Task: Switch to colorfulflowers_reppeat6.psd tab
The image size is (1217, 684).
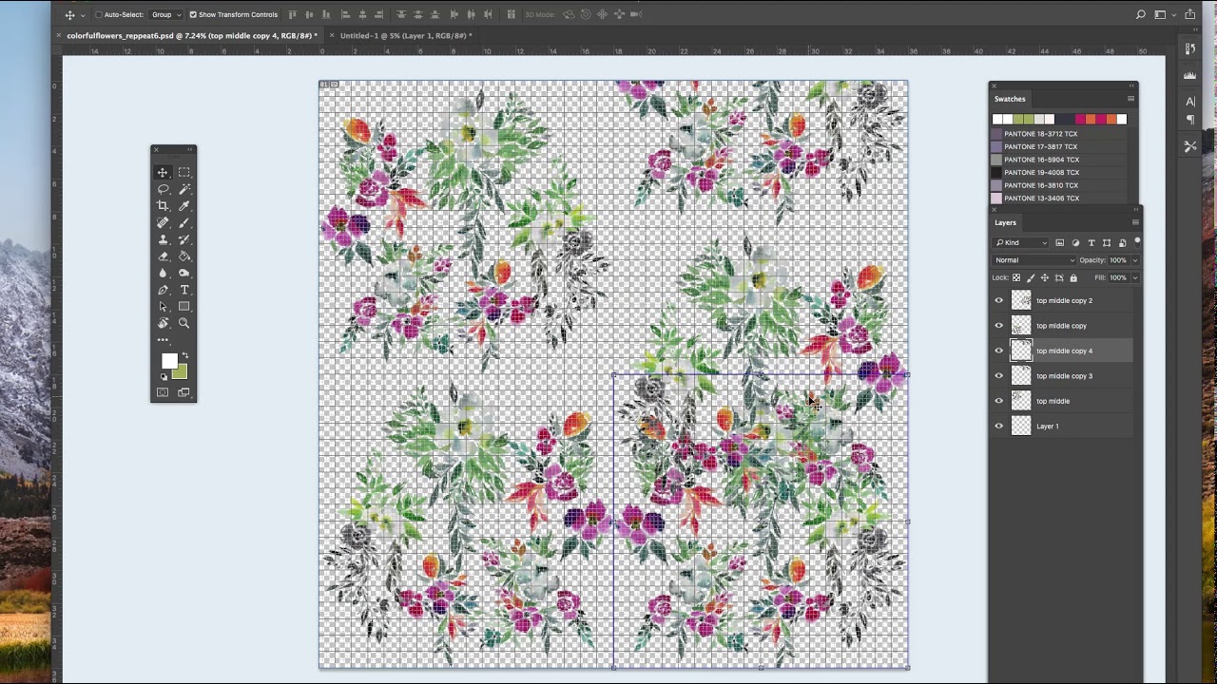Action: 191,35
